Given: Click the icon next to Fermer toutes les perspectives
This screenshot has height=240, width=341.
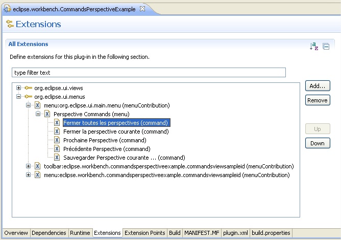Looking at the screenshot, I should tap(57, 122).
